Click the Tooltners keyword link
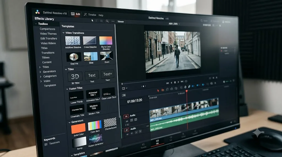Screen dimensions: 282x157 click(55, 143)
